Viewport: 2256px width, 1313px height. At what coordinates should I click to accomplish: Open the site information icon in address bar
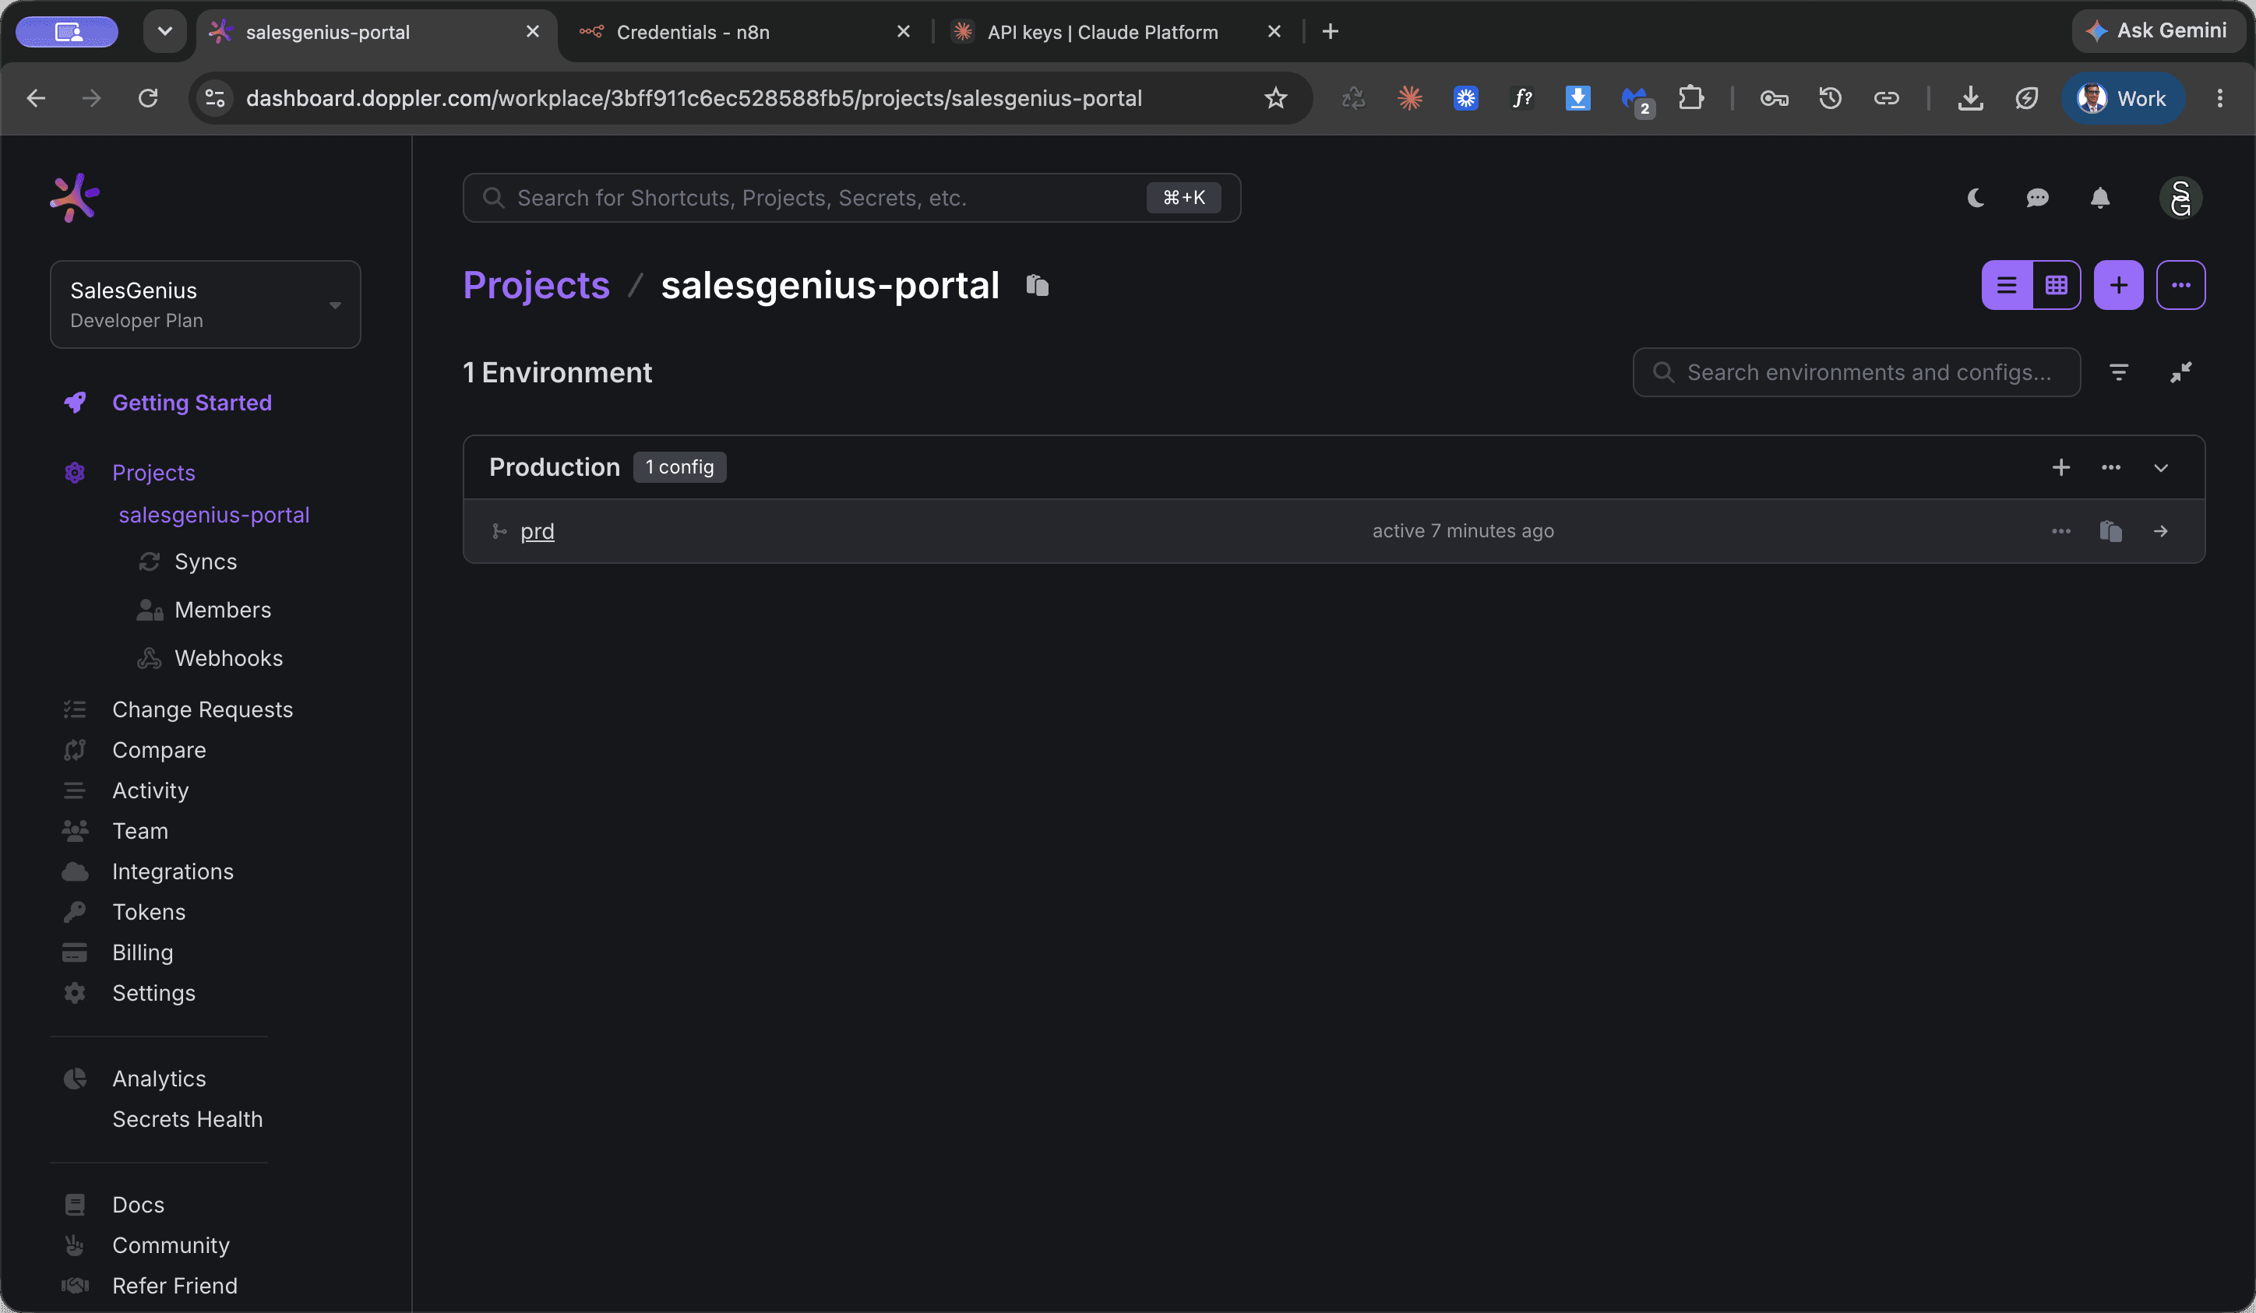(215, 98)
